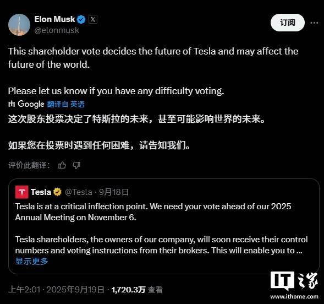Click the 上午2:01 · 2025年9月19日 timestamp

pyautogui.click(x=56, y=290)
